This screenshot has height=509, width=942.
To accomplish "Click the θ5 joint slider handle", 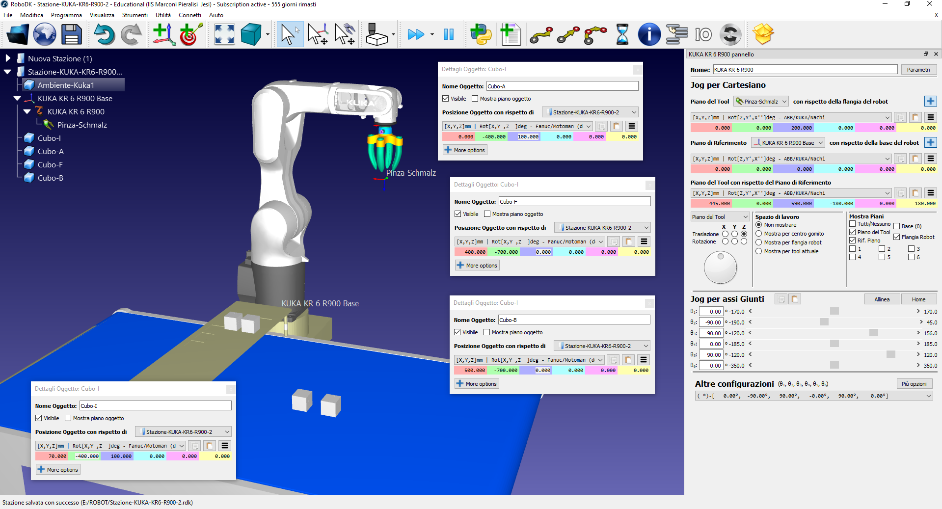I will tap(891, 354).
